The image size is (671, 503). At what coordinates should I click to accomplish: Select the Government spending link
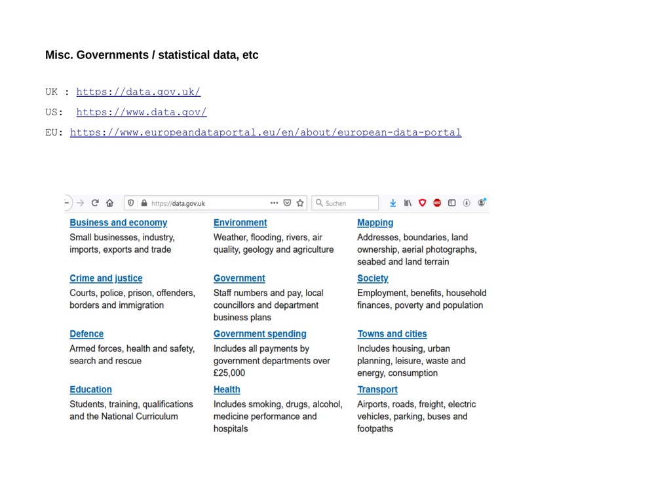[x=259, y=334]
